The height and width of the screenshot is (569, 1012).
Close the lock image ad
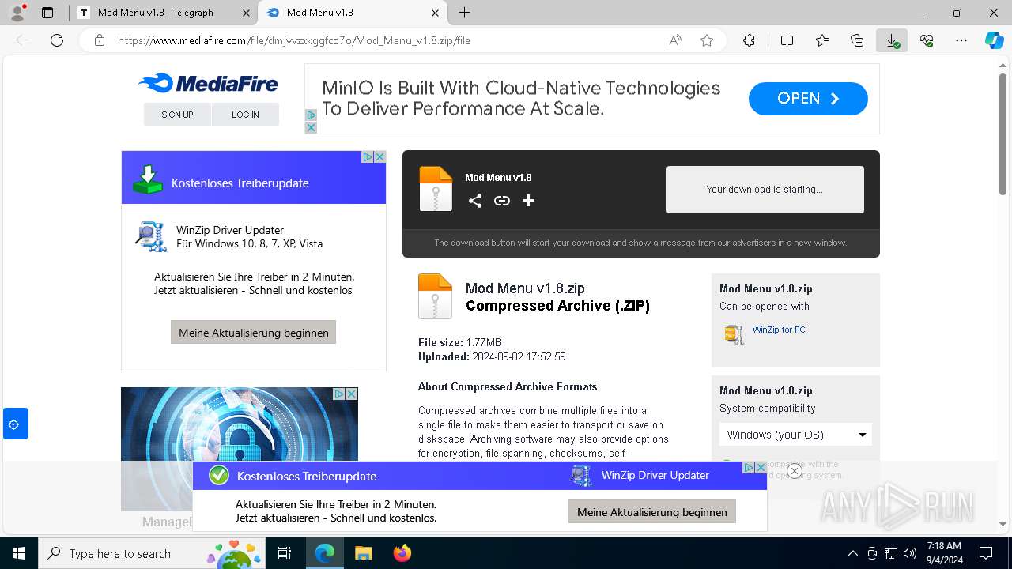click(x=352, y=394)
